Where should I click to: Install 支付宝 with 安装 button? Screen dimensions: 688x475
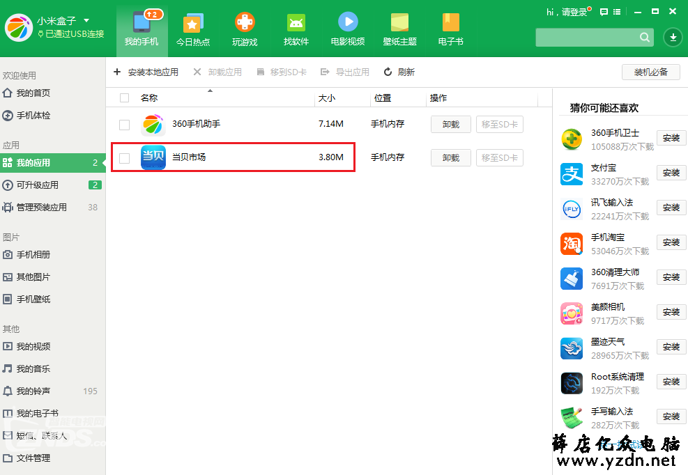tap(671, 173)
